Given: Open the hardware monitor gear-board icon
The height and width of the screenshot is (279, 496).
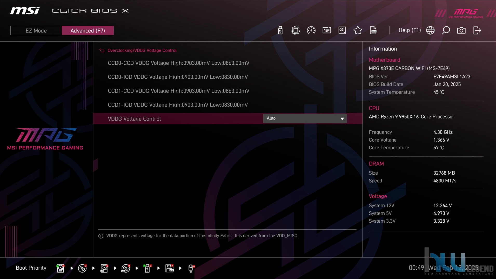Looking at the screenshot, I should pyautogui.click(x=342, y=30).
